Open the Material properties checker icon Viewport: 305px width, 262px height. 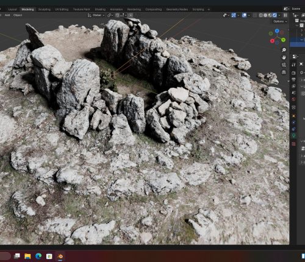click(x=293, y=144)
